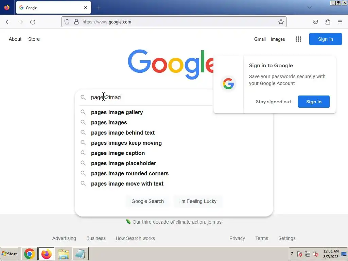Open the Windows Start menu
Viewport: 348px width, 261px height.
click(x=9, y=254)
